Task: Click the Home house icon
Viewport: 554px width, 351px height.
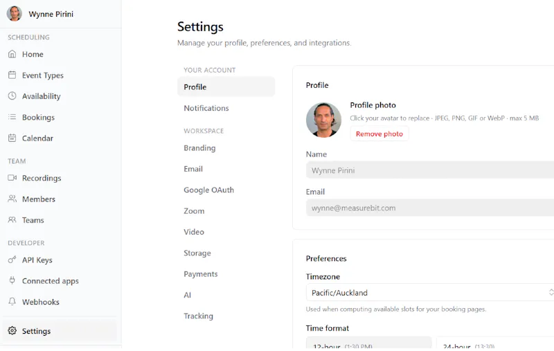Action: (x=12, y=54)
